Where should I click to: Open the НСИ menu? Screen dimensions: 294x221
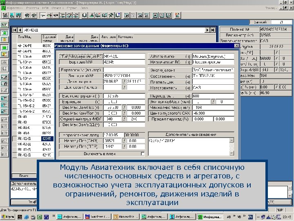[45, 8]
